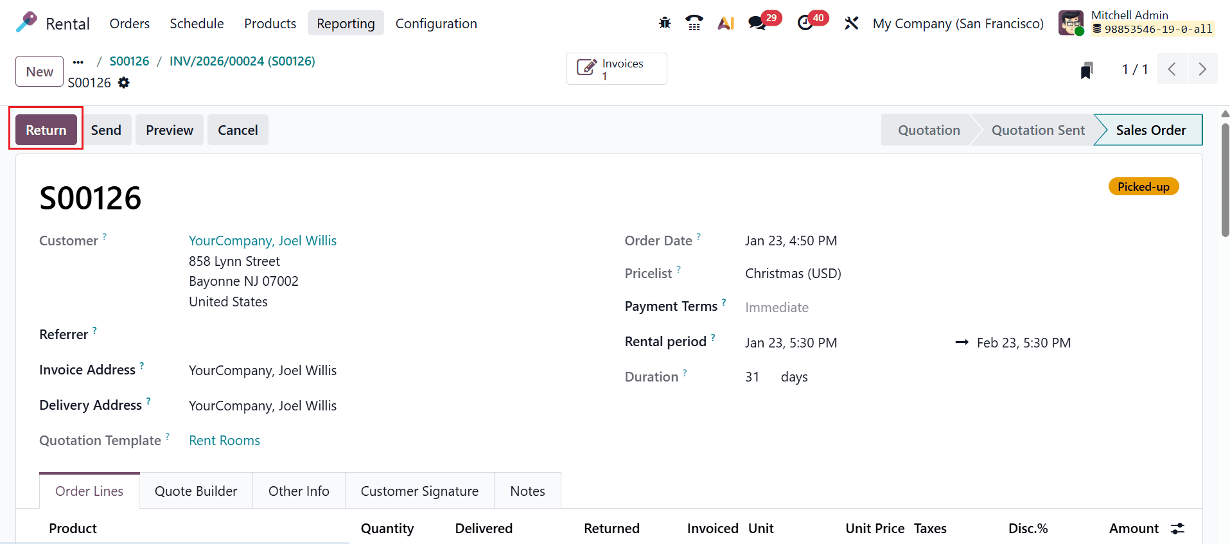This screenshot has height=544, width=1230.
Task: Switch to the Quote Builder tab
Action: [x=196, y=491]
